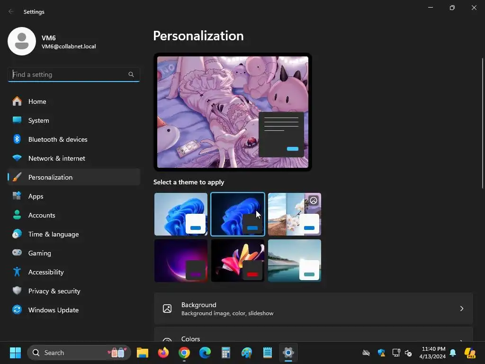Click the back arrow next to Settings
Viewport: 485px width, 364px height.
coord(11,11)
